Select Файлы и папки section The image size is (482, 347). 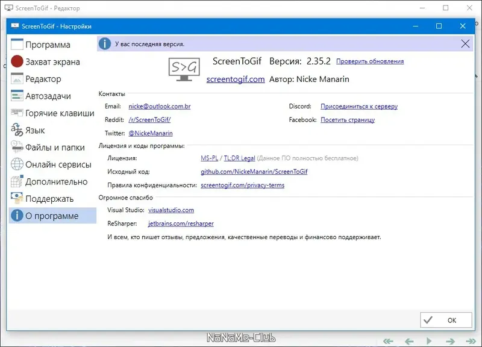(x=52, y=147)
